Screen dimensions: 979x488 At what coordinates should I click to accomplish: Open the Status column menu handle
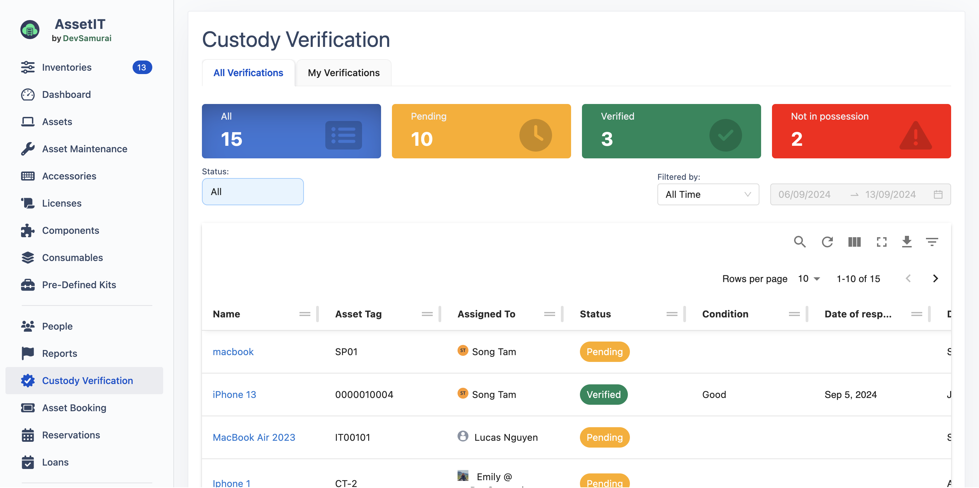(672, 314)
